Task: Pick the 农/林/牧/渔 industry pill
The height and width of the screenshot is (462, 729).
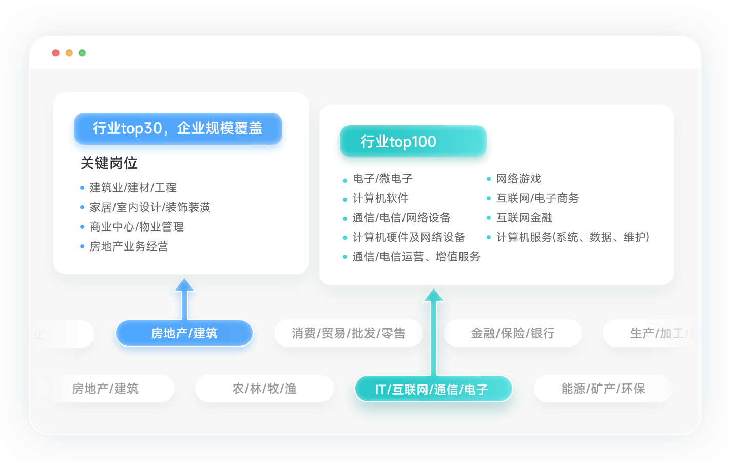Action: [x=264, y=389]
